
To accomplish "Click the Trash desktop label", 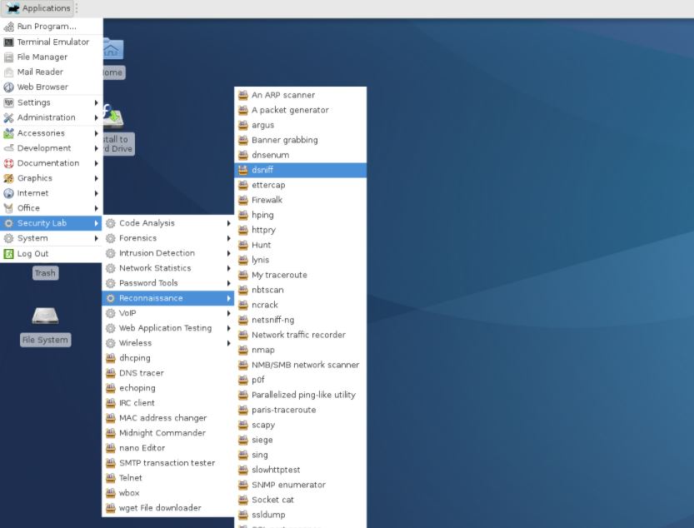I will (x=45, y=273).
